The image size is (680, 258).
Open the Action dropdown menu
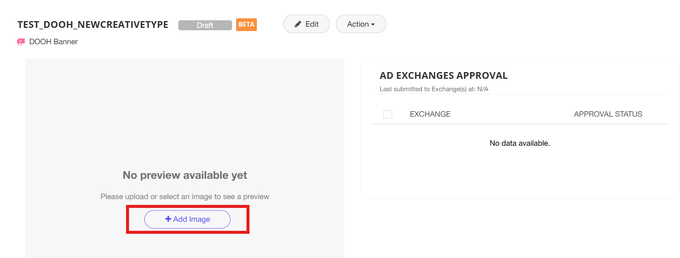coord(361,24)
